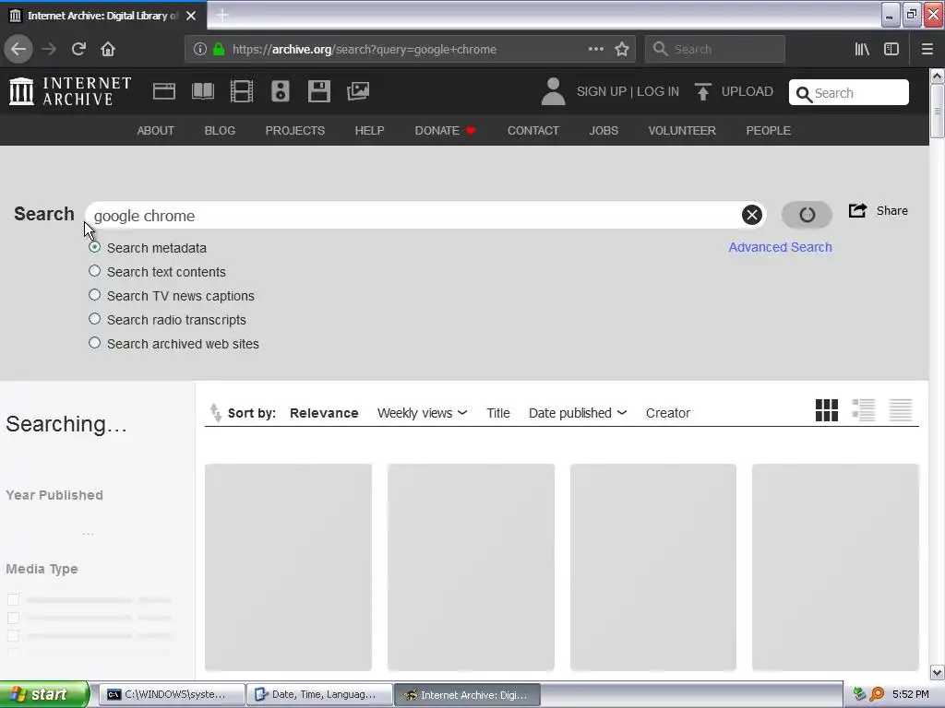945x708 pixels.
Task: Click the user avatar icon
Action: tap(554, 91)
